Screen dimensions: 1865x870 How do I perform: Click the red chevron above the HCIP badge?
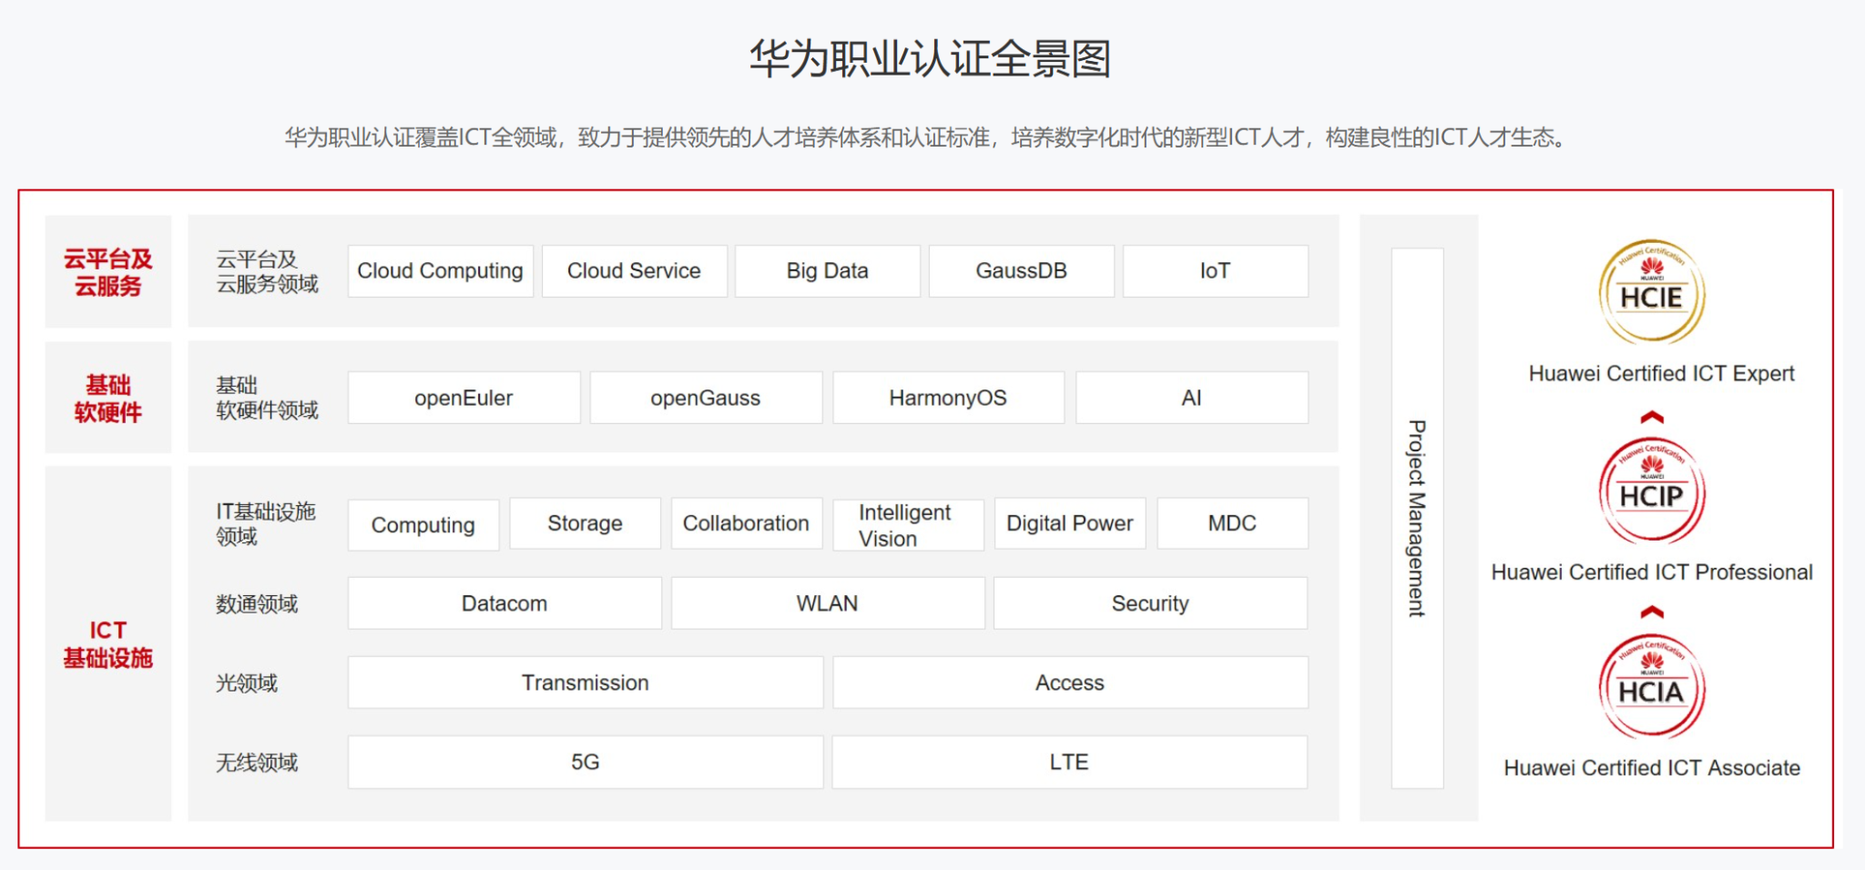1652,418
